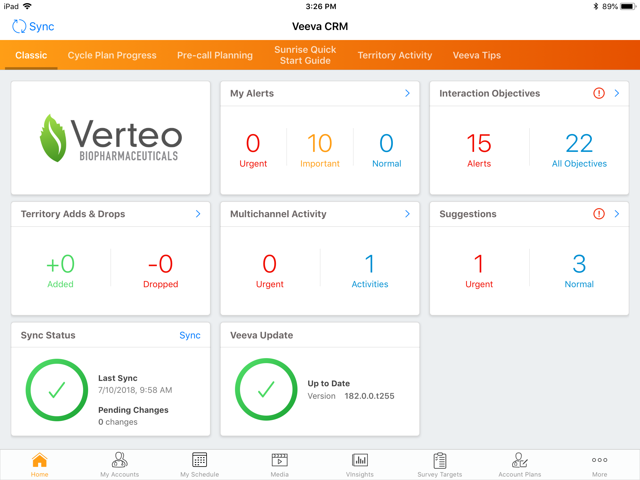Tap the Suggestions red alert icon
The width and height of the screenshot is (640, 480).
pyautogui.click(x=599, y=214)
